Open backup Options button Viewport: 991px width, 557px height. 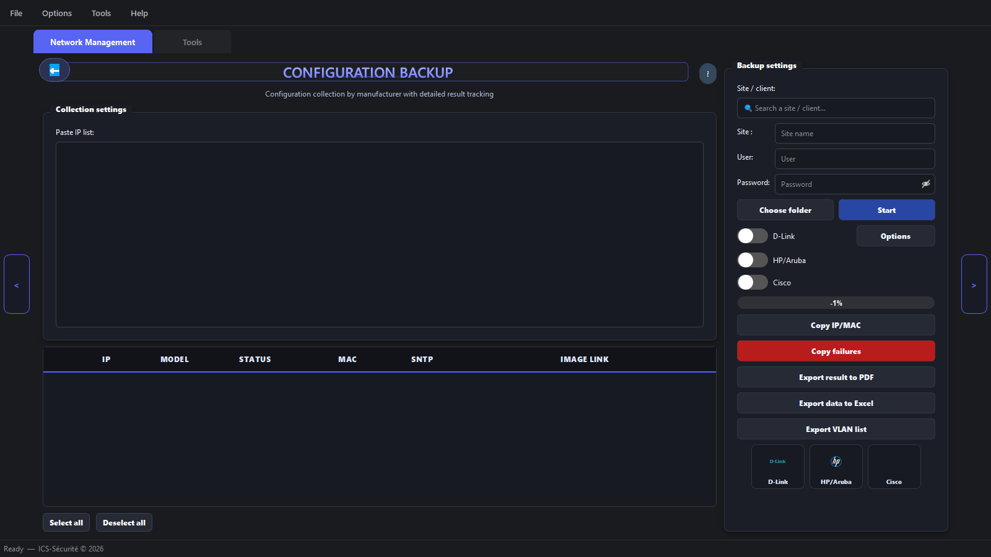896,236
